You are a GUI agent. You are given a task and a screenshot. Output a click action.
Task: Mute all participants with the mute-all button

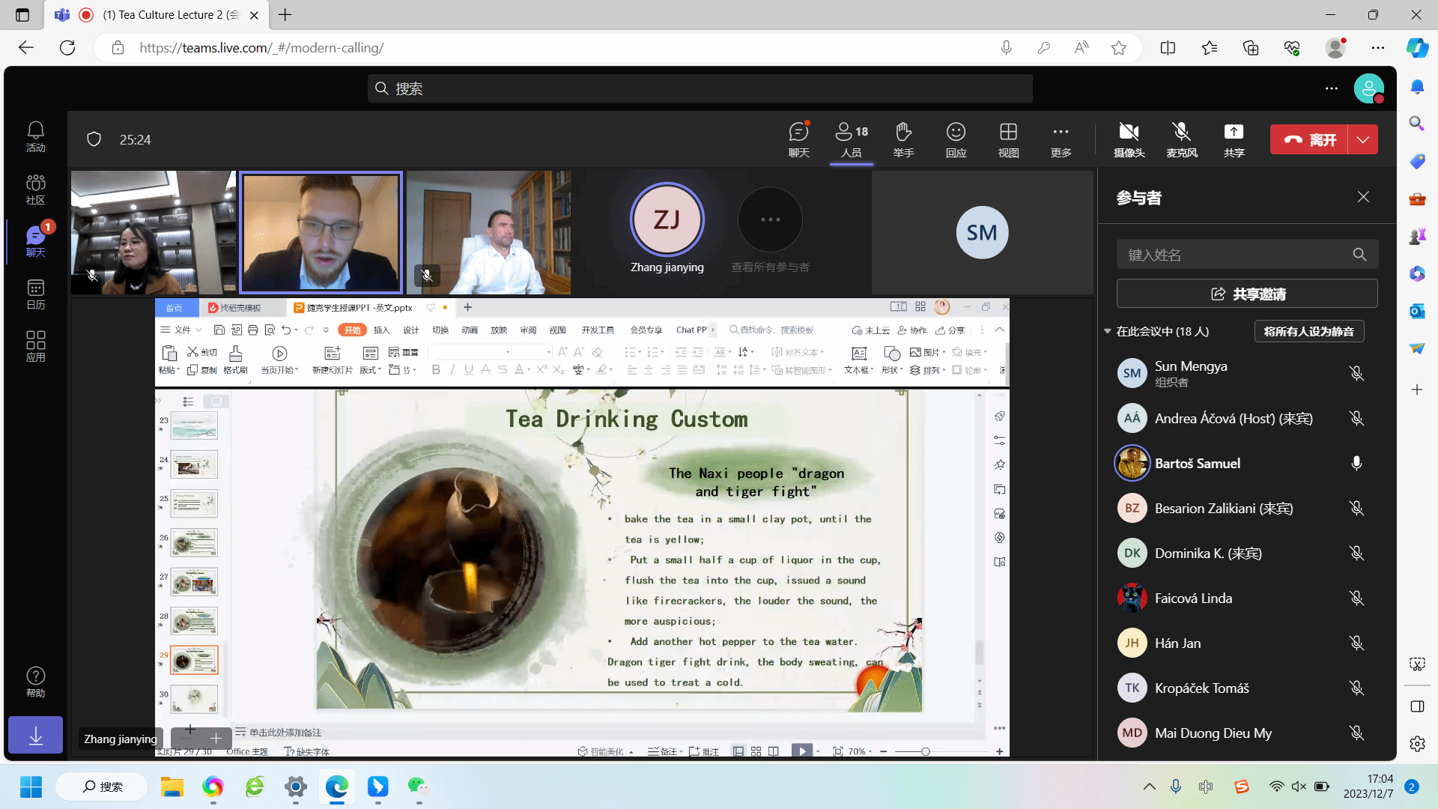(x=1308, y=331)
